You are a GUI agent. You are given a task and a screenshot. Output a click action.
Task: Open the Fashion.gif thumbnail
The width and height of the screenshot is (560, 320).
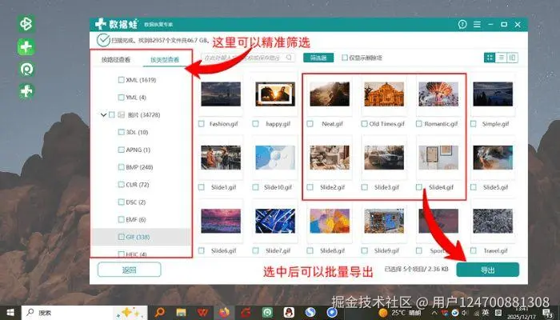coord(221,94)
